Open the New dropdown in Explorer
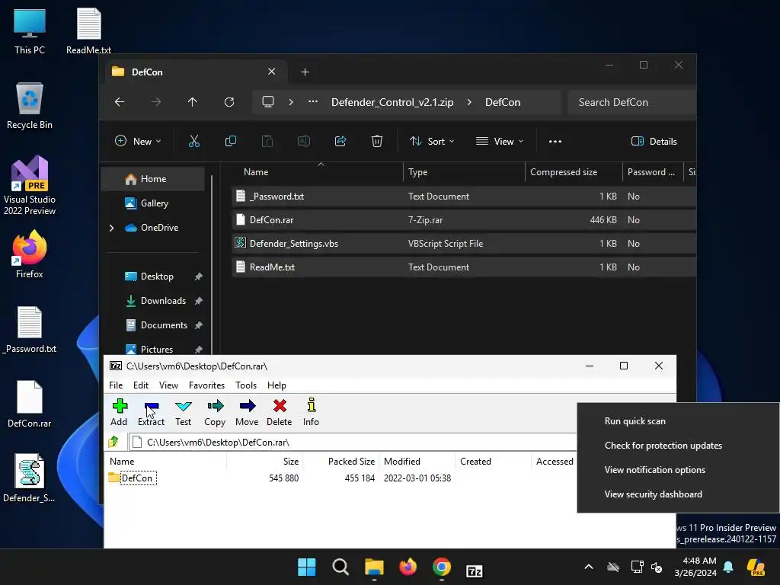The image size is (780, 585). point(138,141)
